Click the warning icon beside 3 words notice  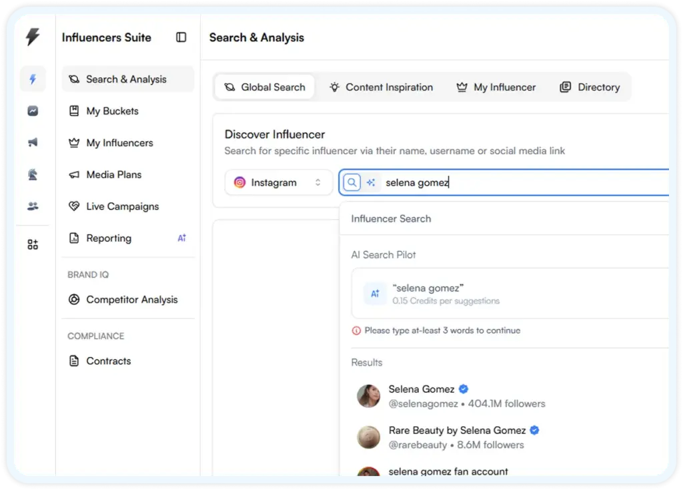click(x=356, y=330)
